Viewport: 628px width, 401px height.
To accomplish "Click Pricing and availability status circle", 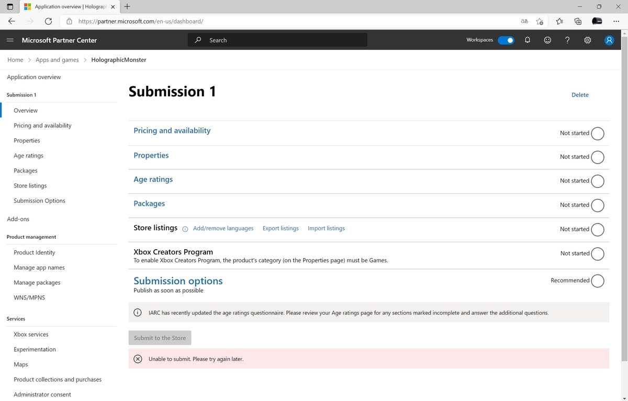I will [x=598, y=133].
